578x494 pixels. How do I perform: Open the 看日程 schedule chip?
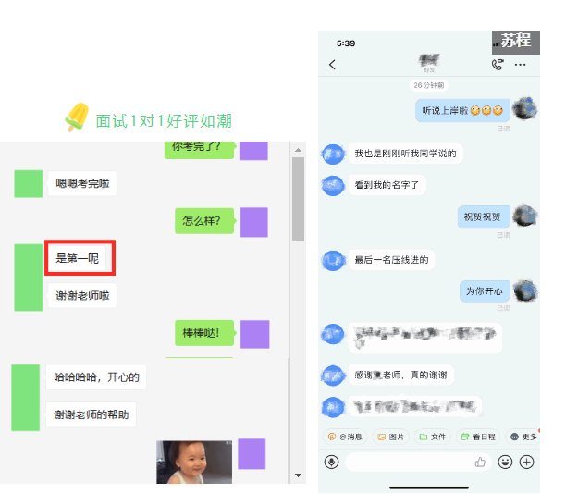[x=479, y=437]
